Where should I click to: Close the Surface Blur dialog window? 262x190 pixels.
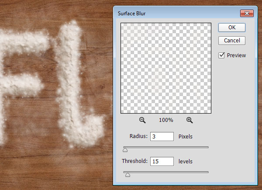coord(248,13)
